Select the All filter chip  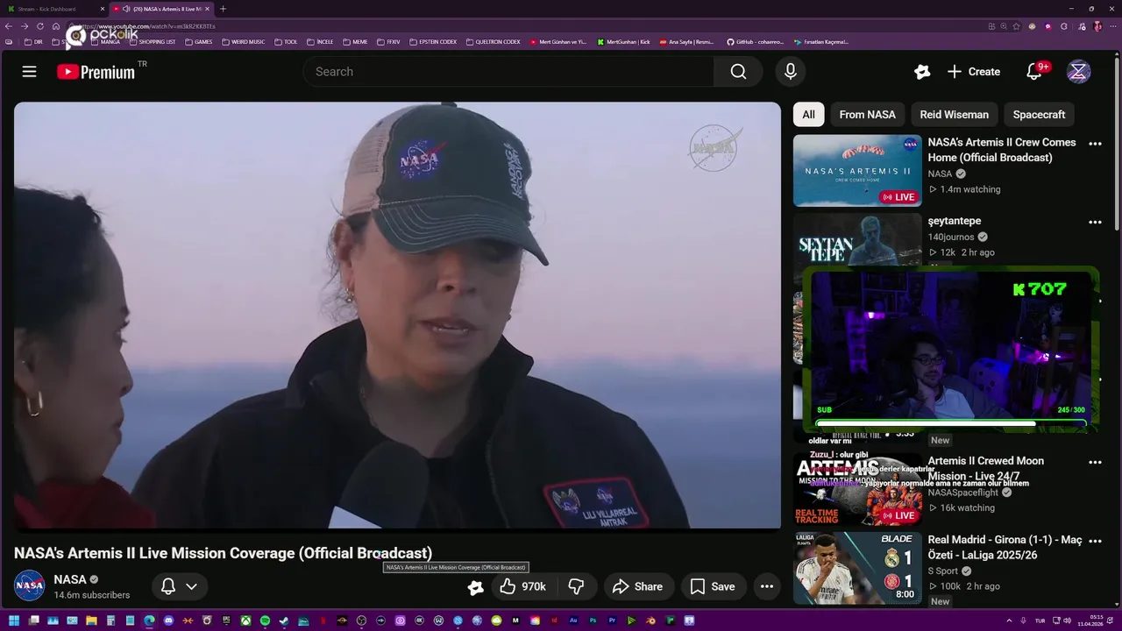(x=808, y=115)
